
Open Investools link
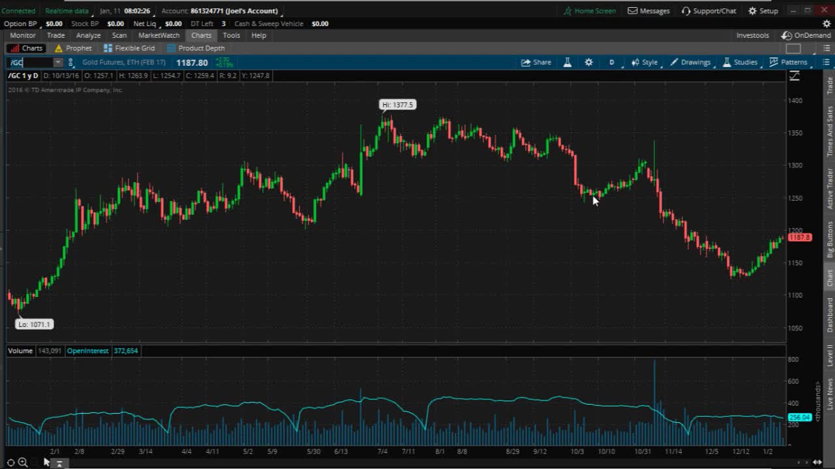pos(753,35)
